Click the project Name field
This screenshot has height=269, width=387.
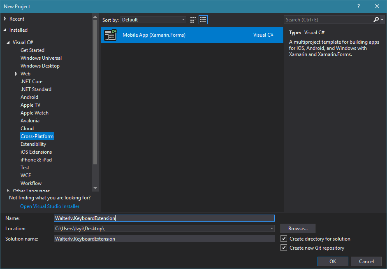click(164, 218)
